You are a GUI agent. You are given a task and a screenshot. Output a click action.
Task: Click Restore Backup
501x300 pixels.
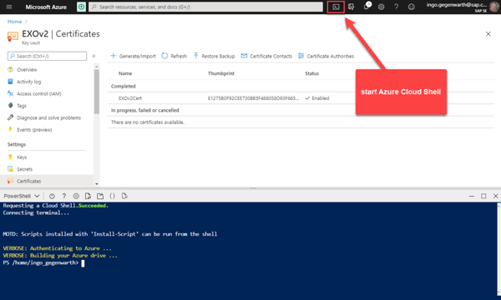(214, 56)
